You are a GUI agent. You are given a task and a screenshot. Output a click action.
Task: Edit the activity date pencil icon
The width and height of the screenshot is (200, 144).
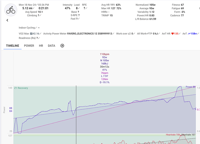[x=37, y=5]
